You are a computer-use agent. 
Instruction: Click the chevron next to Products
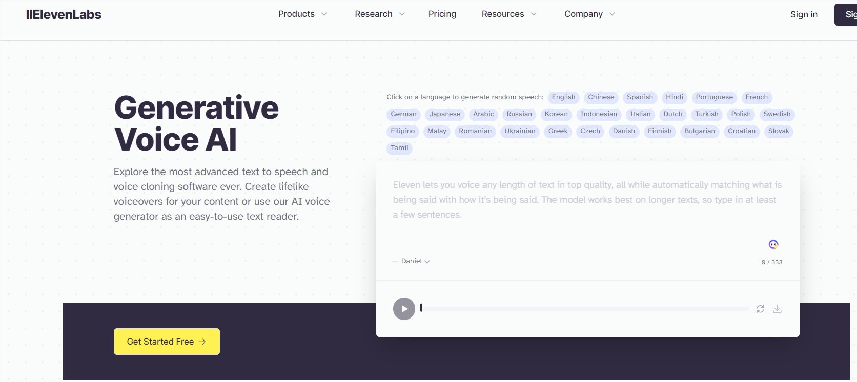[324, 14]
